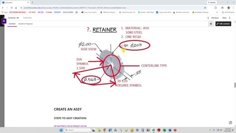This screenshot has height=133, width=236.
Task: Go to browser Home page
Action: point(16,8)
